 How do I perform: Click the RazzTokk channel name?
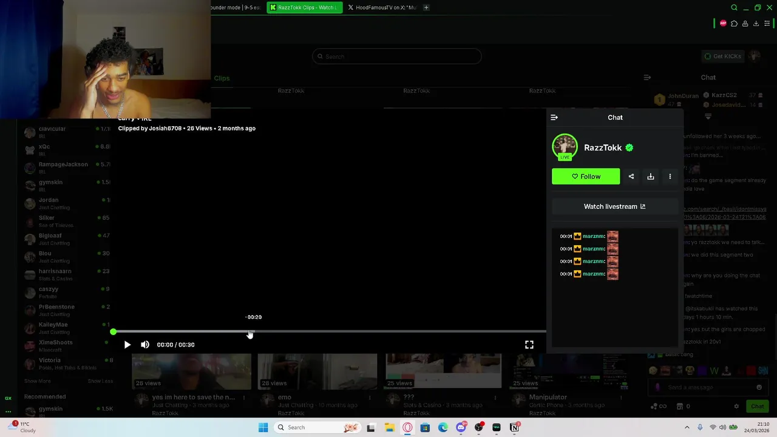(x=603, y=147)
